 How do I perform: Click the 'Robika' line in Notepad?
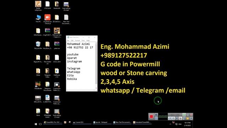coord(72,79)
